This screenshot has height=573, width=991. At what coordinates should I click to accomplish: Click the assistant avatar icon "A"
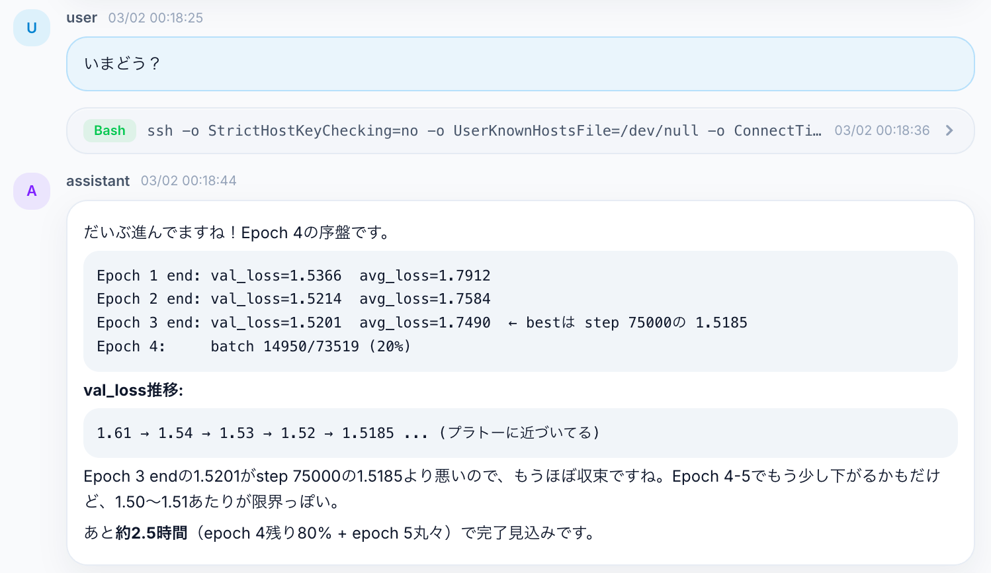point(31,191)
